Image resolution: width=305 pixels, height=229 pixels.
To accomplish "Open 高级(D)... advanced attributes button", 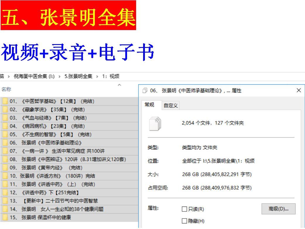I will [x=278, y=209].
